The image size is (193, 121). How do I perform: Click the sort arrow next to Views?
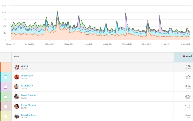192,56
